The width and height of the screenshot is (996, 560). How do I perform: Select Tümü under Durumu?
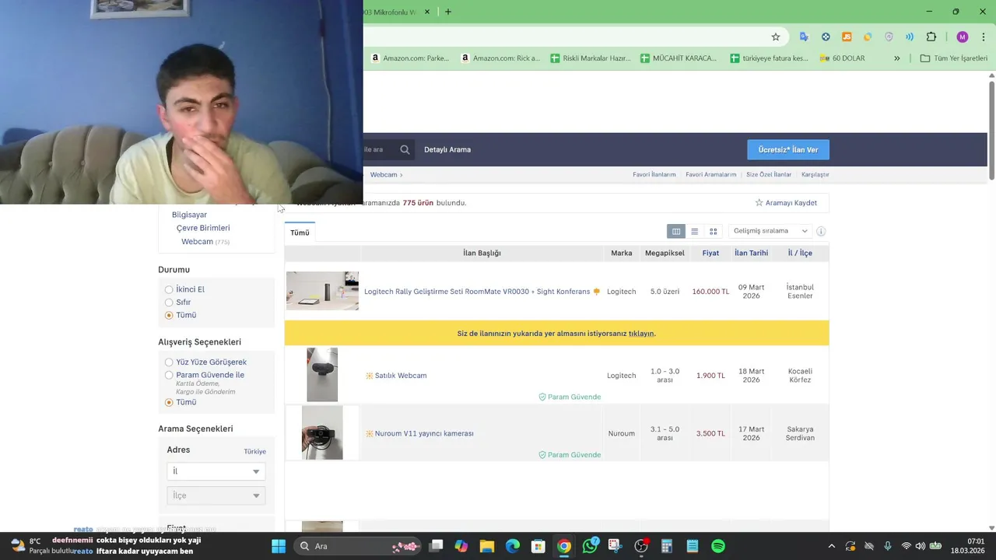click(169, 315)
